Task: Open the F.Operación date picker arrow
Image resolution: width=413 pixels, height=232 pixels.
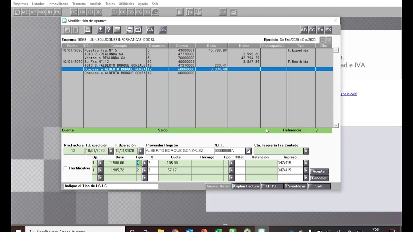Action: tap(140, 151)
